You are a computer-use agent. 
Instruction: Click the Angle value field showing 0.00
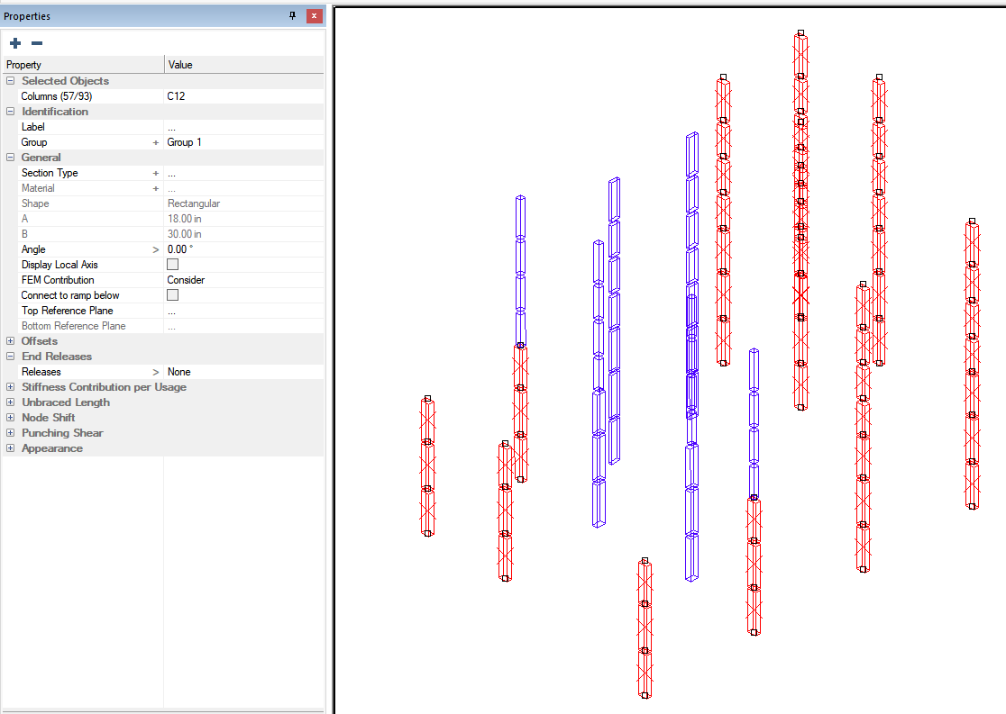click(x=243, y=249)
